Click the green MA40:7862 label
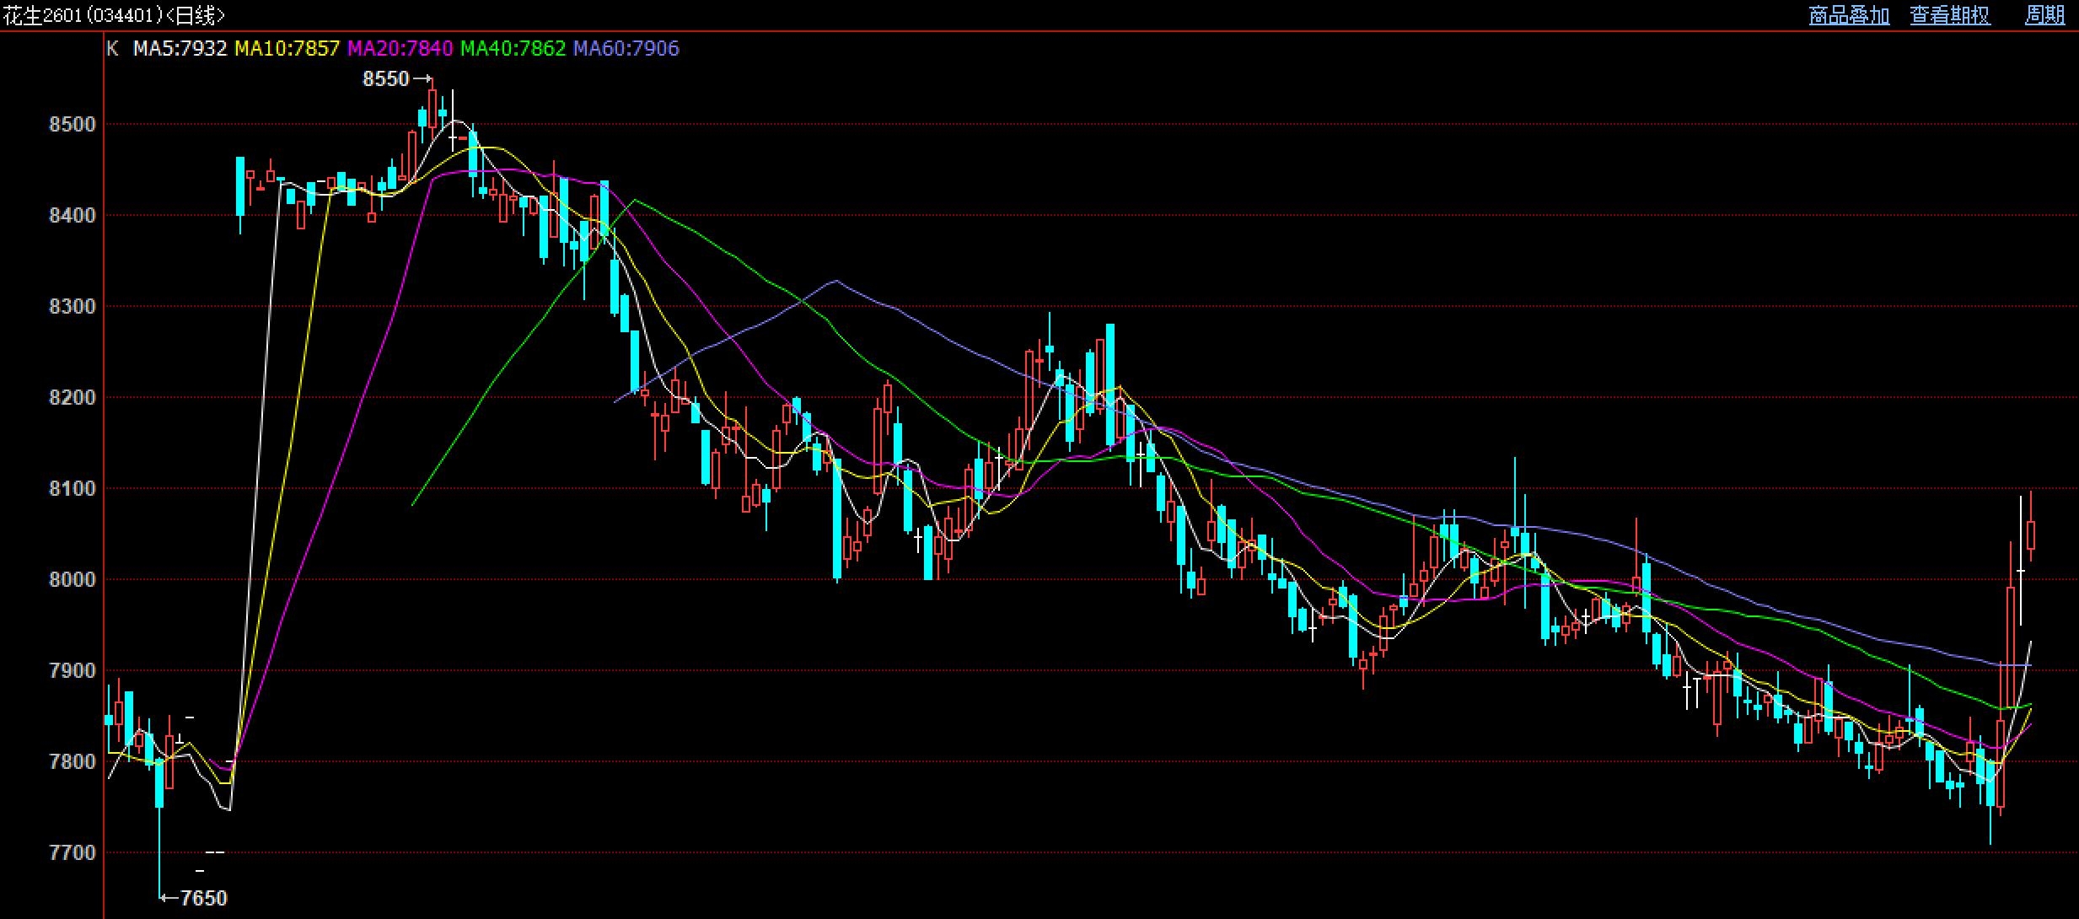This screenshot has height=919, width=2079. pos(513,49)
